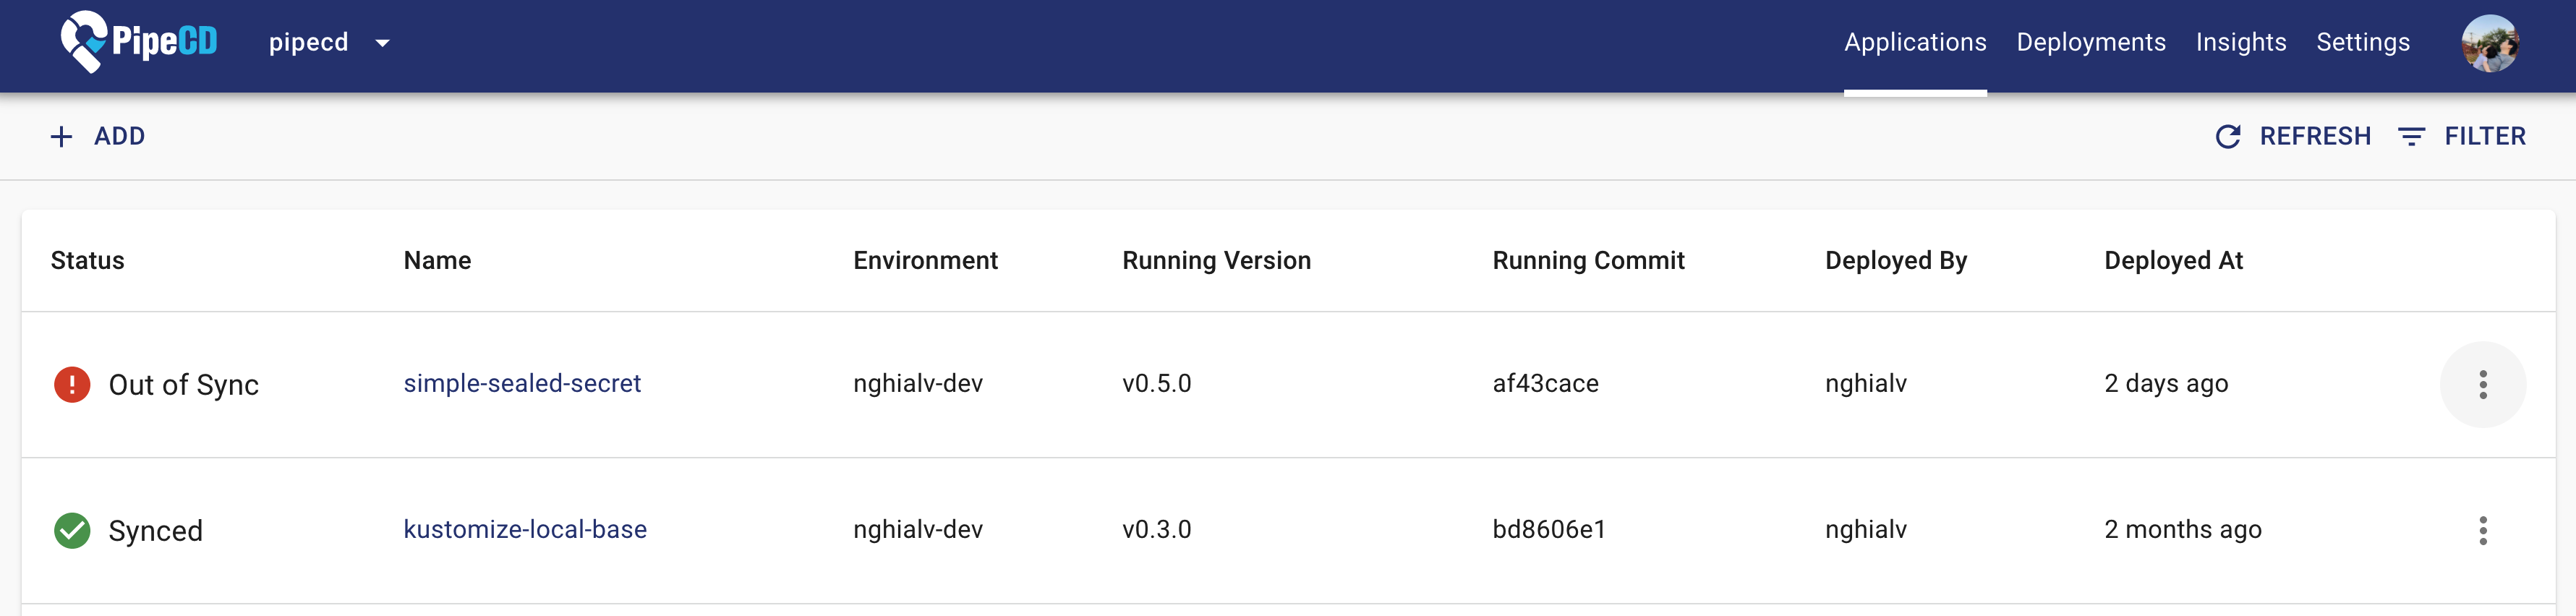Click the Filter lines icon

[x=2411, y=137]
